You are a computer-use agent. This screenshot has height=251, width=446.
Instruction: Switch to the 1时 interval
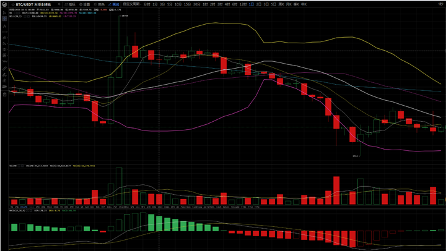tap(205, 4)
